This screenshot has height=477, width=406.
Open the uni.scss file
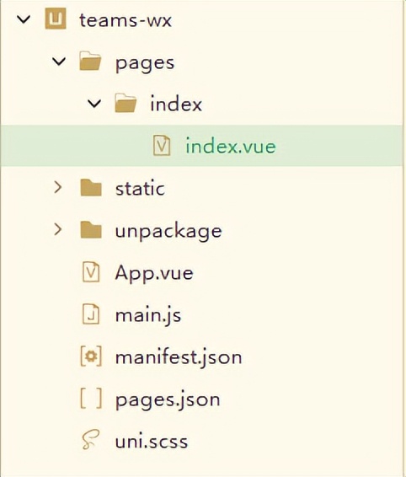tap(152, 441)
